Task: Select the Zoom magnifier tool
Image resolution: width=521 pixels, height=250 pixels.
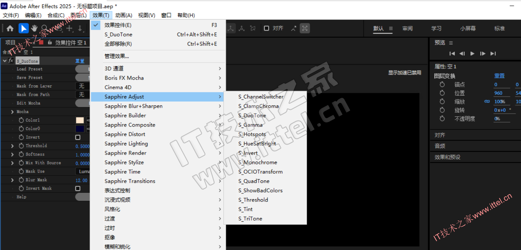Action: pos(45,29)
